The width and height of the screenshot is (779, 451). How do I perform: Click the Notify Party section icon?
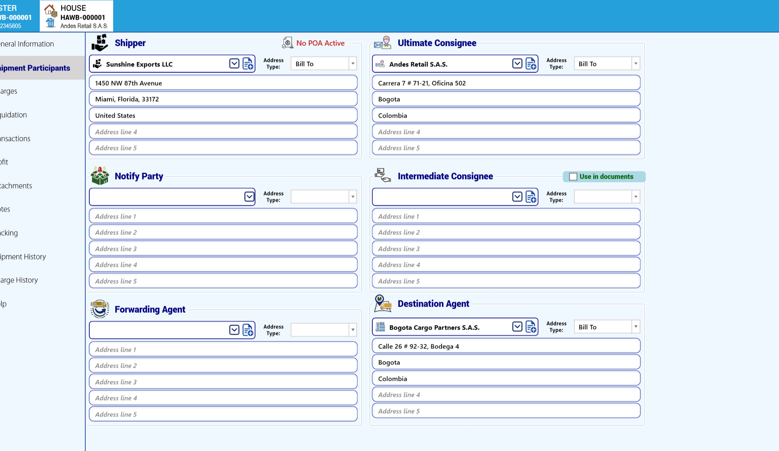point(100,175)
